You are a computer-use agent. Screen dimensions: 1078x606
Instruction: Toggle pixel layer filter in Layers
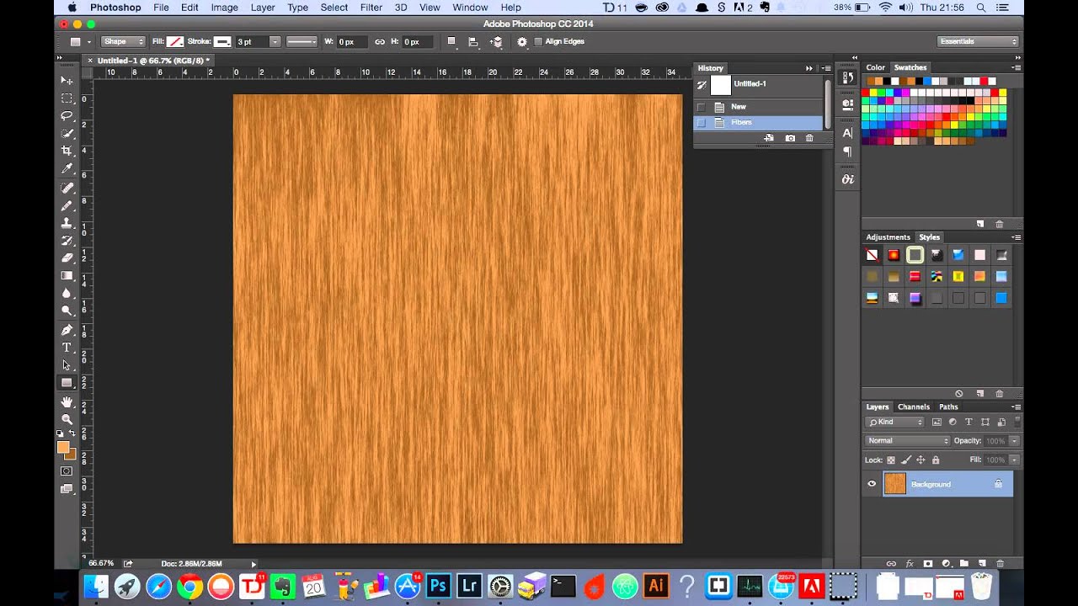[x=937, y=422]
